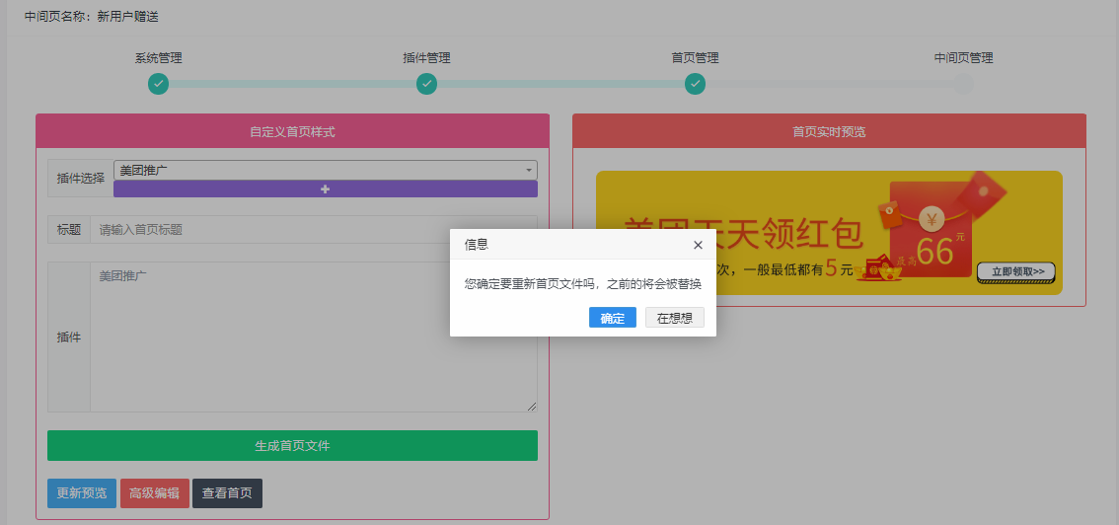Viewport: 1119px width, 525px height.
Task: Click the green 生成首页文件 button
Action: coord(293,446)
